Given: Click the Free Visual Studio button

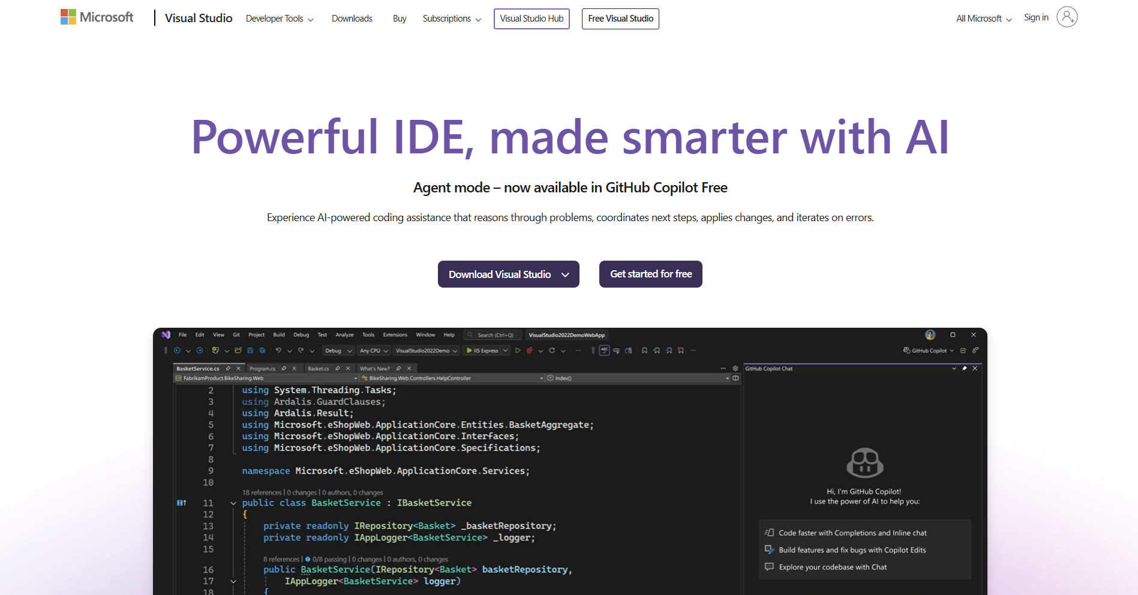Looking at the screenshot, I should pos(620,19).
